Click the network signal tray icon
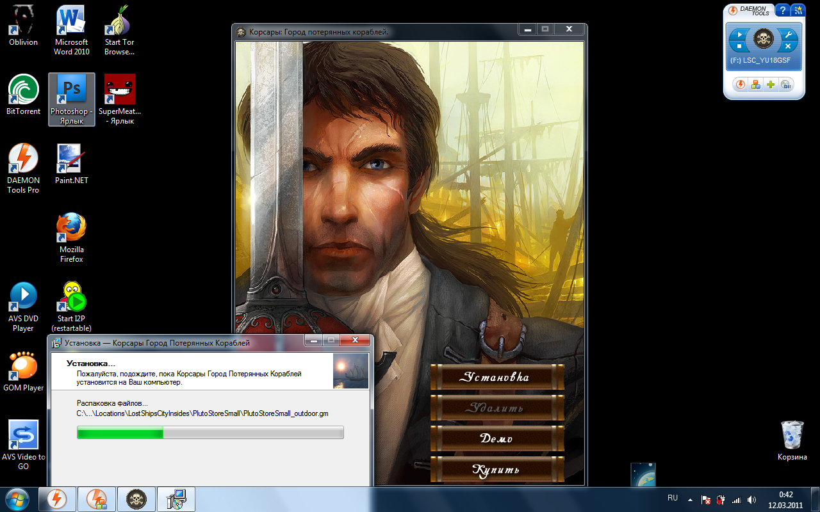The image size is (820, 512). [736, 500]
